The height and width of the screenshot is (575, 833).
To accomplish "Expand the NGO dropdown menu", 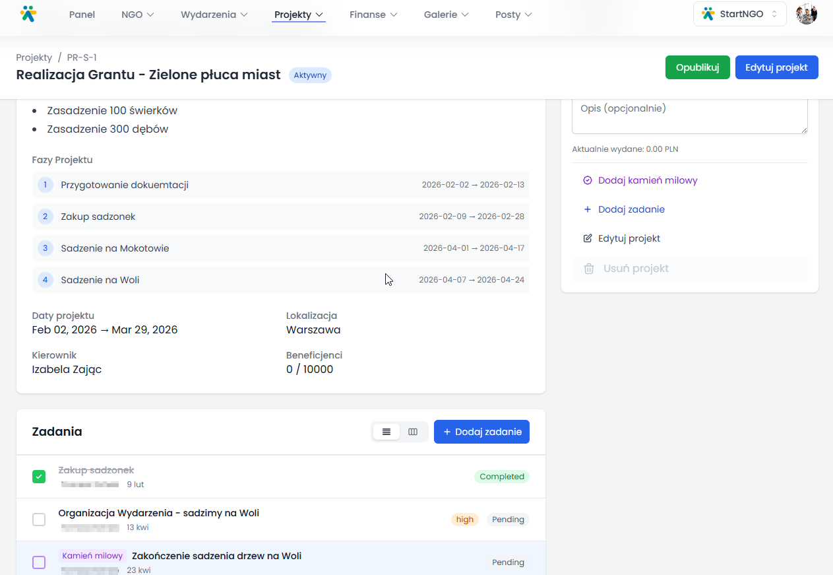I will pyautogui.click(x=137, y=15).
